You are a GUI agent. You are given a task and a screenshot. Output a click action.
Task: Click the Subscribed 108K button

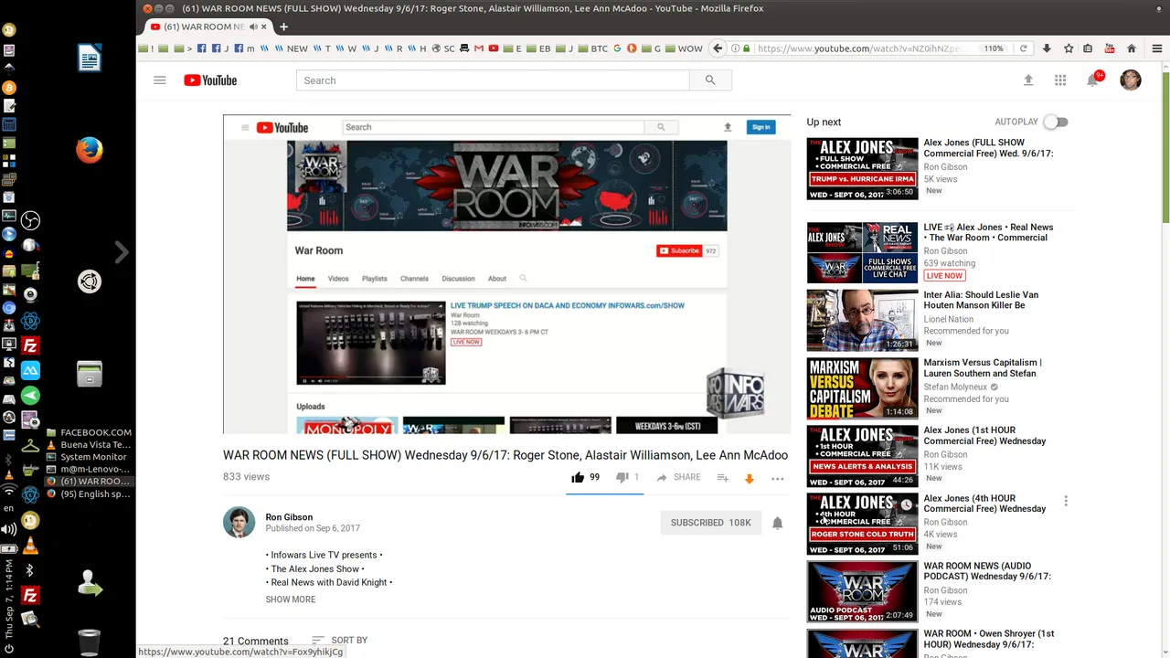[x=710, y=523]
